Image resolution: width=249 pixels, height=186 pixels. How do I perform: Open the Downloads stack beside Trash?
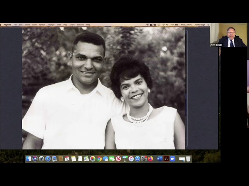pos(182,159)
